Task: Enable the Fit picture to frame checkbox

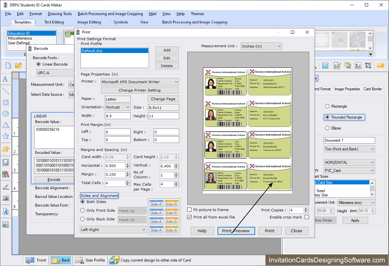Action: (189, 209)
